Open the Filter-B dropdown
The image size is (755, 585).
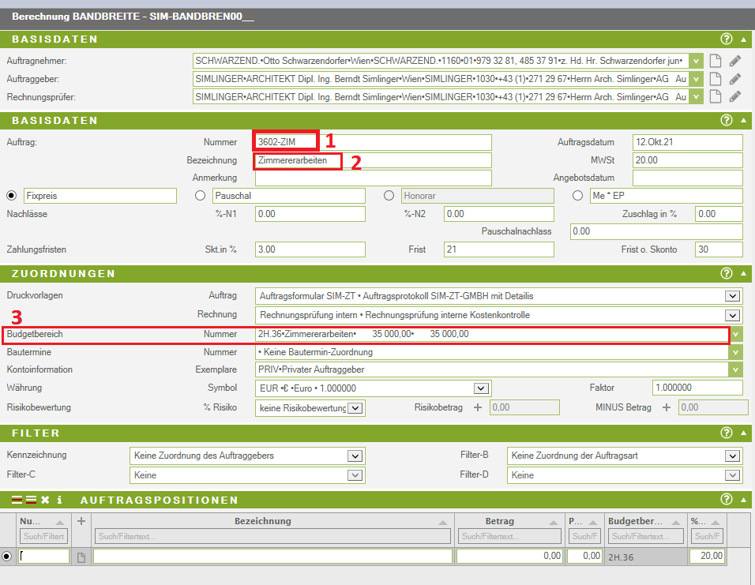[x=732, y=456]
